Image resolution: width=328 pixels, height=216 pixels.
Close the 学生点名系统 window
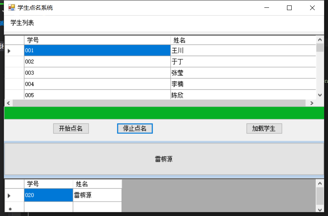pyautogui.click(x=312, y=8)
